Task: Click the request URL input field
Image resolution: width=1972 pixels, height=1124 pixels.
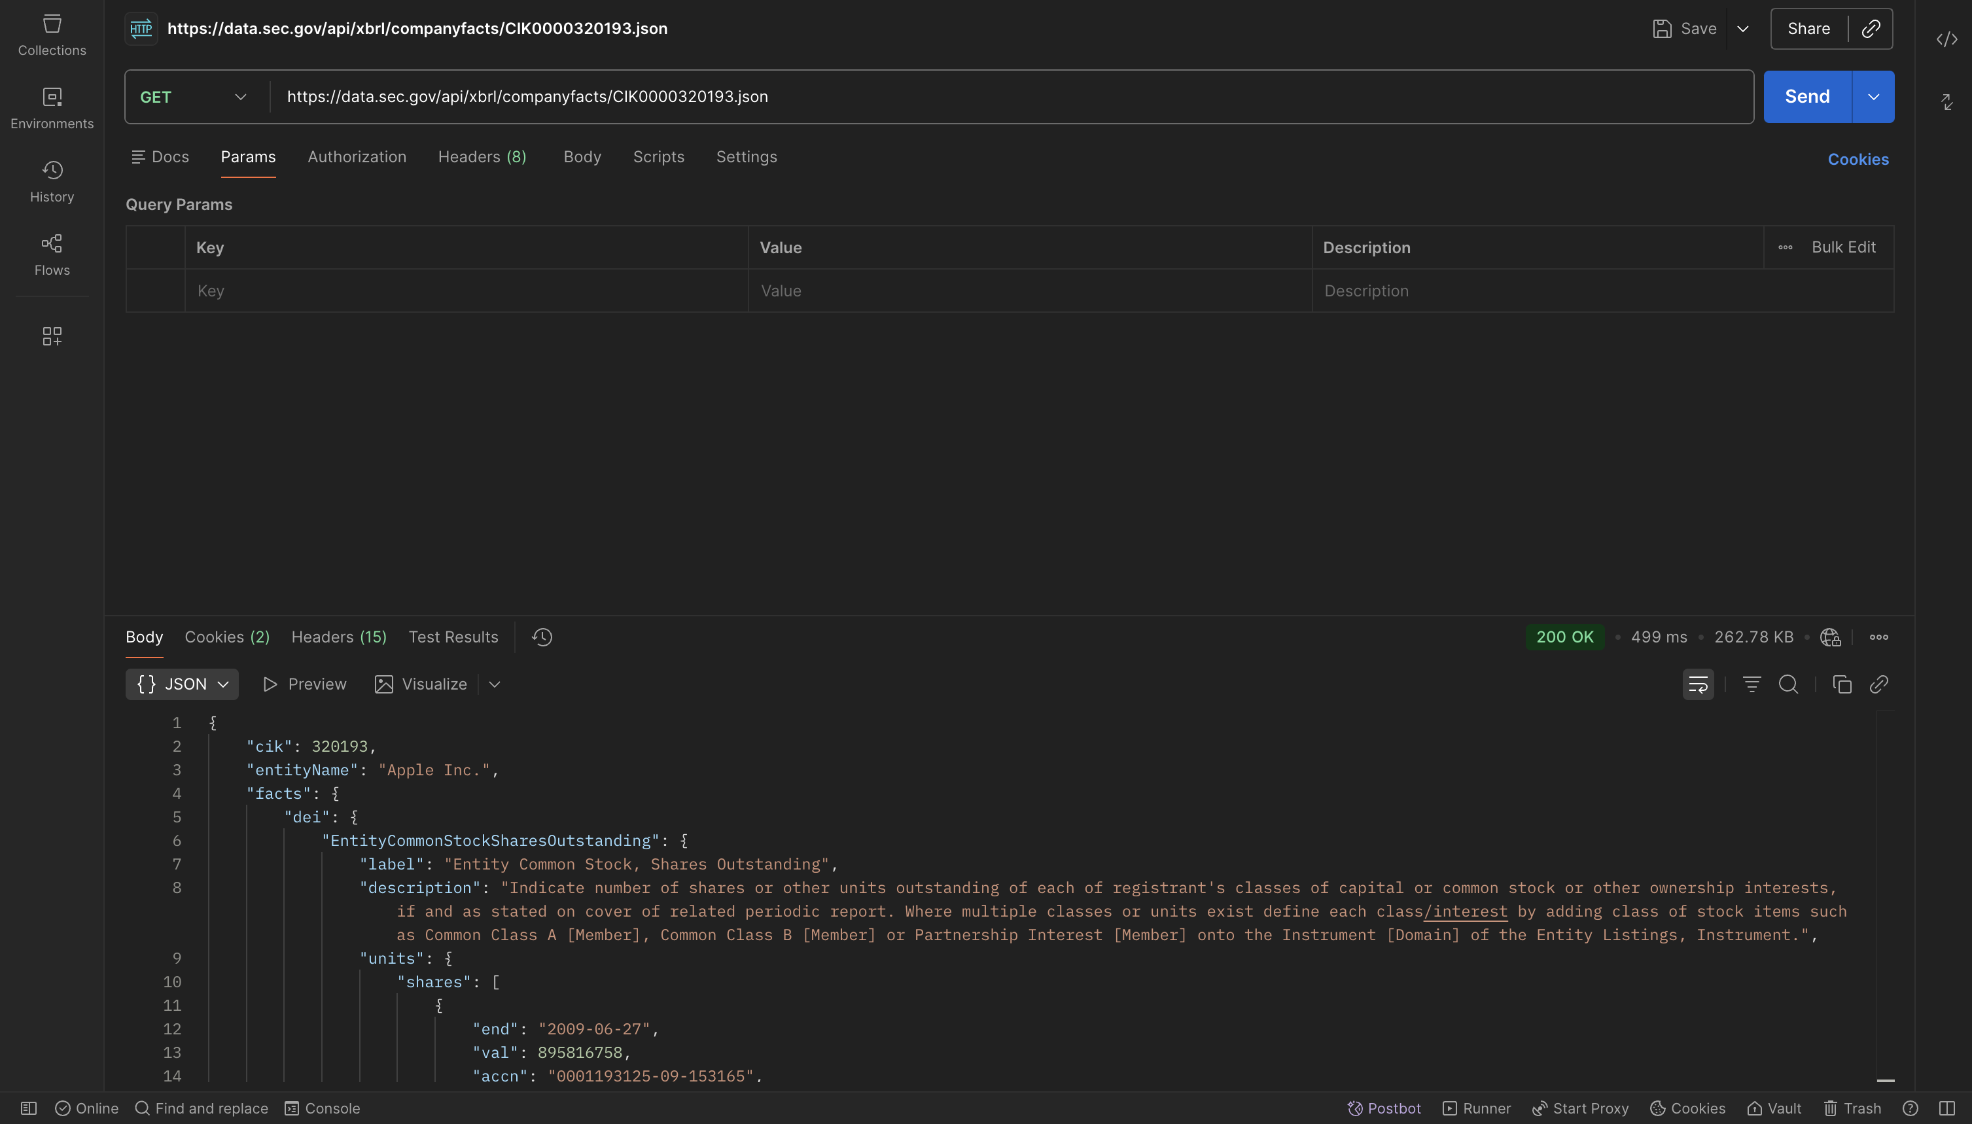Action: click(x=1012, y=96)
